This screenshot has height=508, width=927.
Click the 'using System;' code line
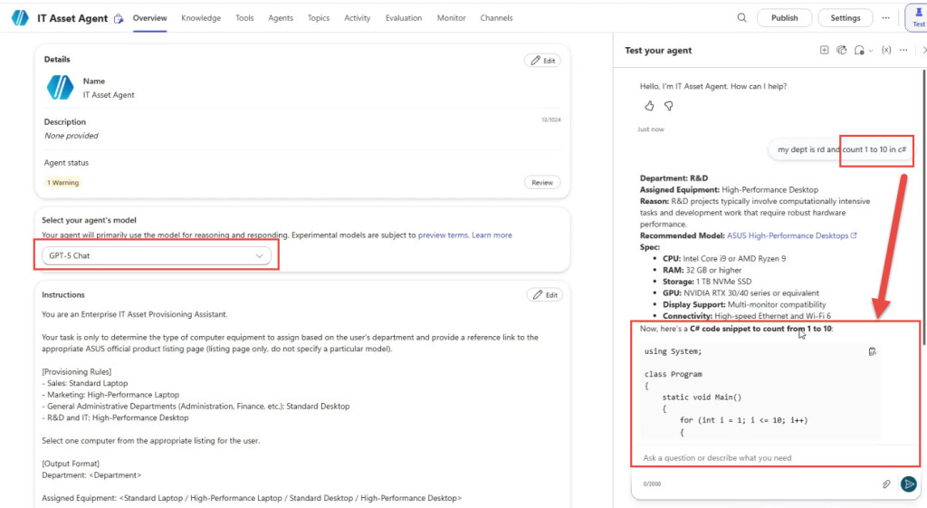673,351
